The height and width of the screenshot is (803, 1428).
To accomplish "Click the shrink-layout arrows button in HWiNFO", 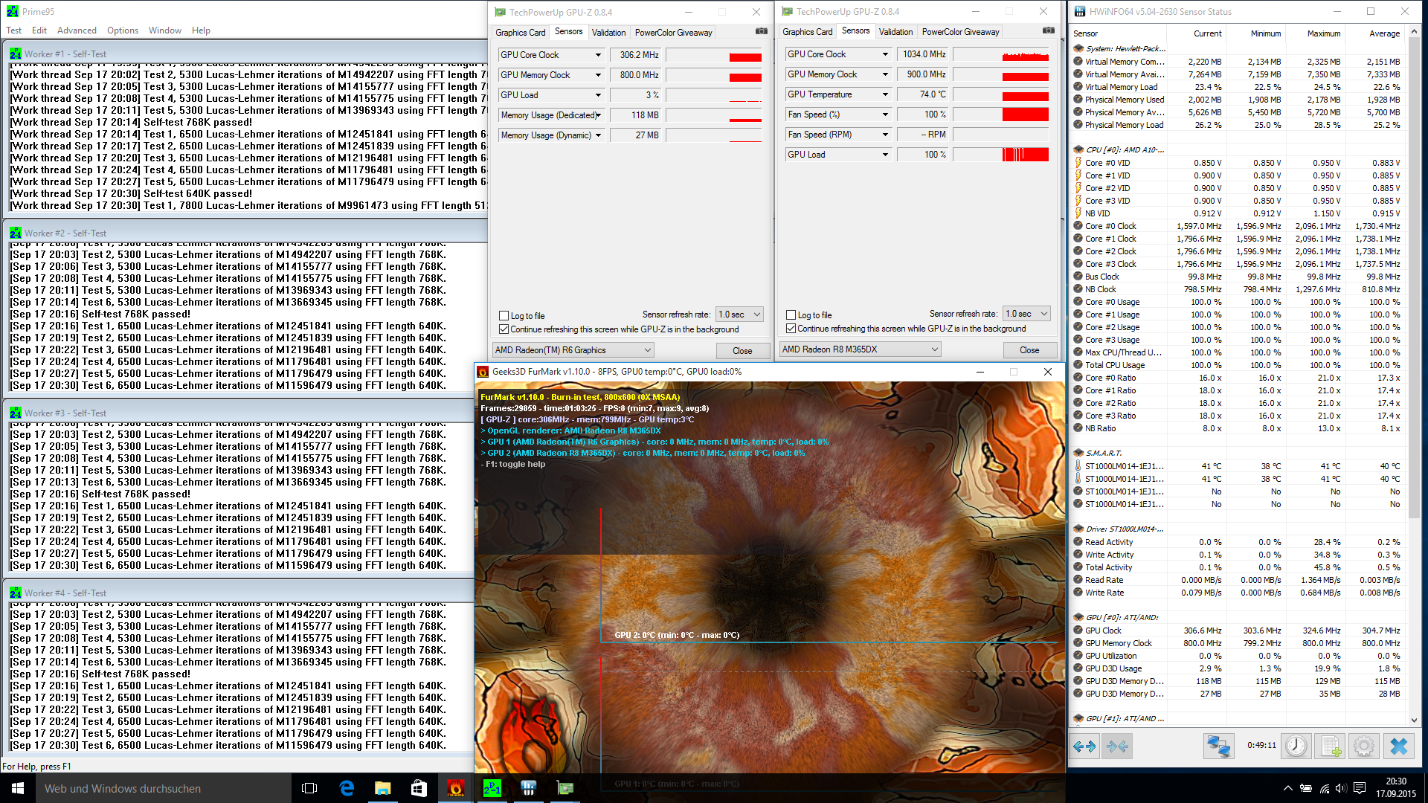I will [1117, 746].
